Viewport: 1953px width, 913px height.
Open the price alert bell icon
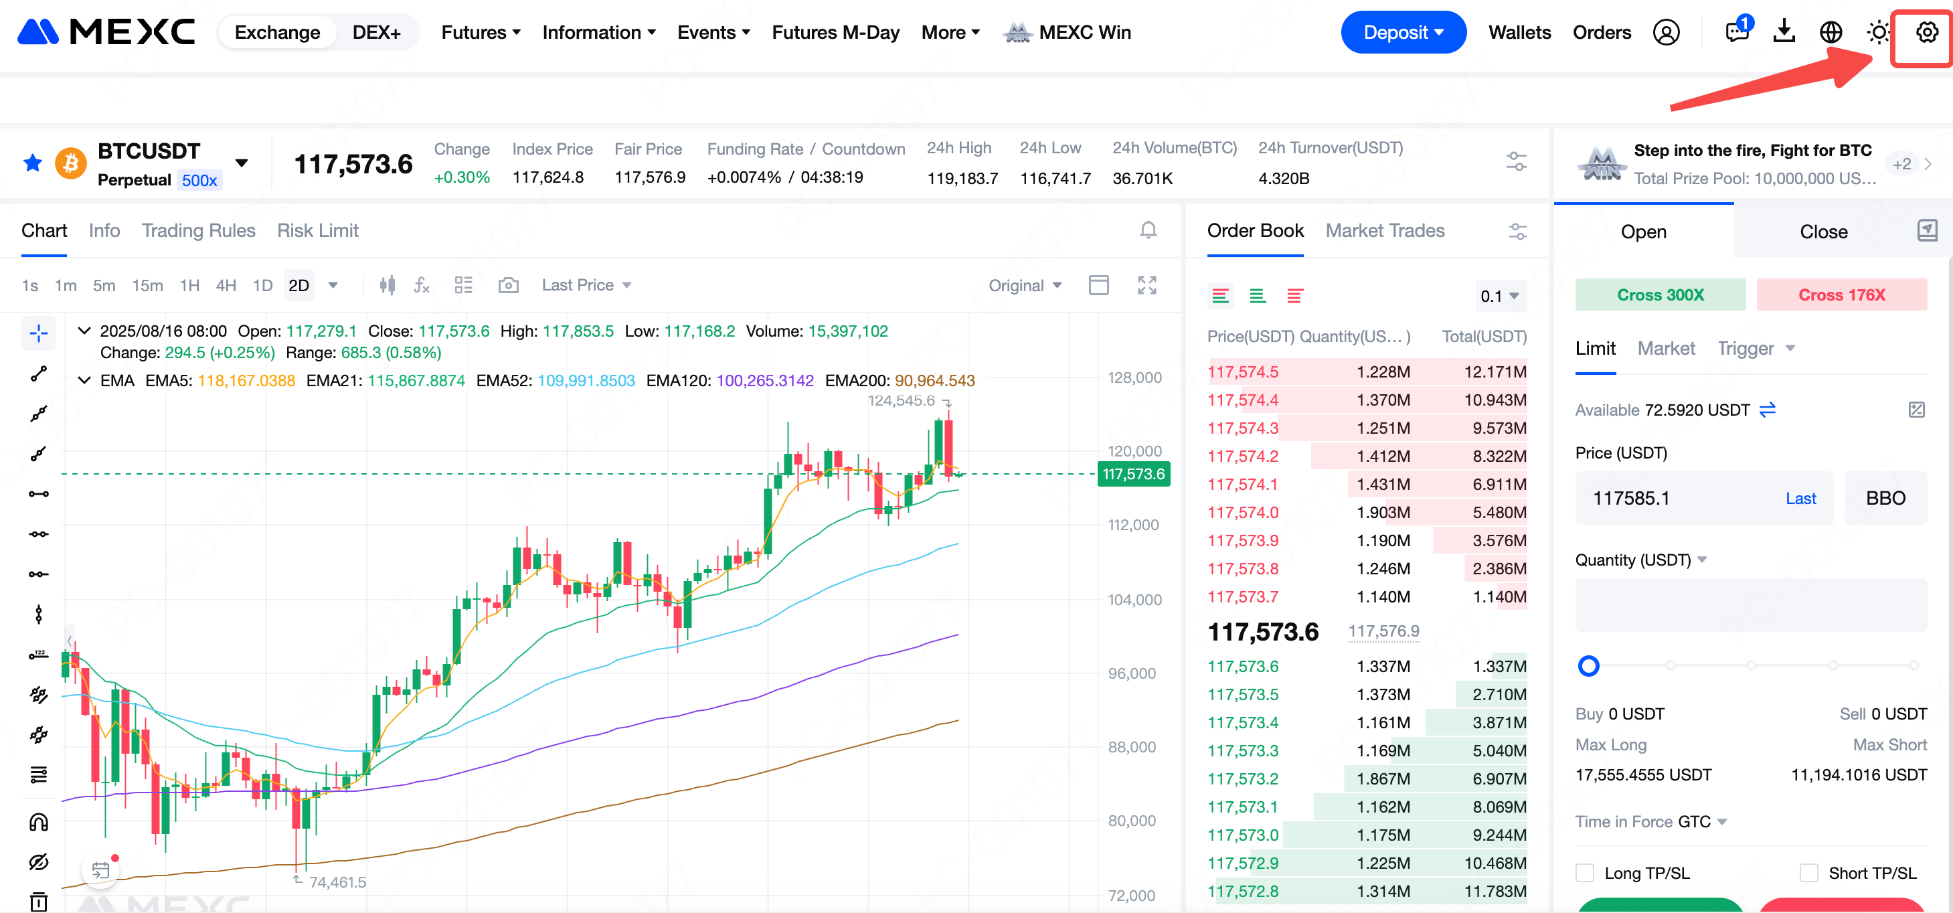coord(1148,230)
